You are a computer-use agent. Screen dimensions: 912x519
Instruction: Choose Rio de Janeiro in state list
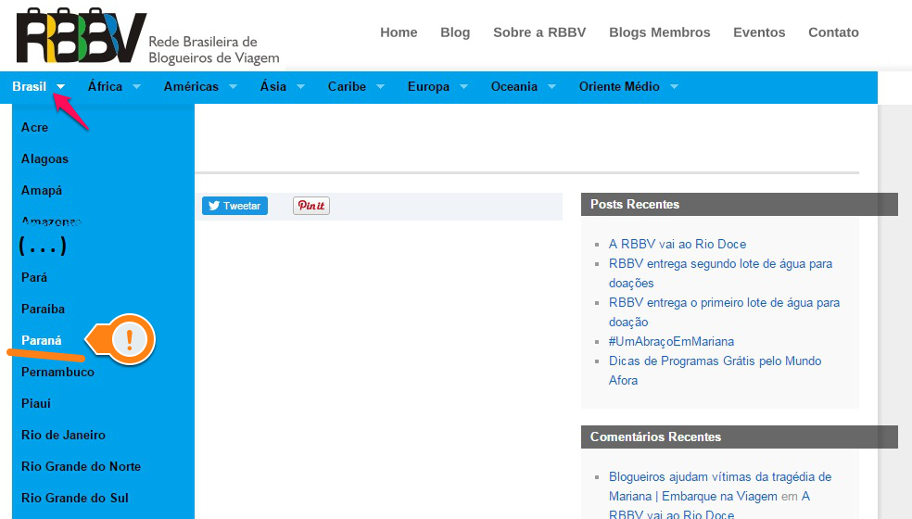pos(63,435)
